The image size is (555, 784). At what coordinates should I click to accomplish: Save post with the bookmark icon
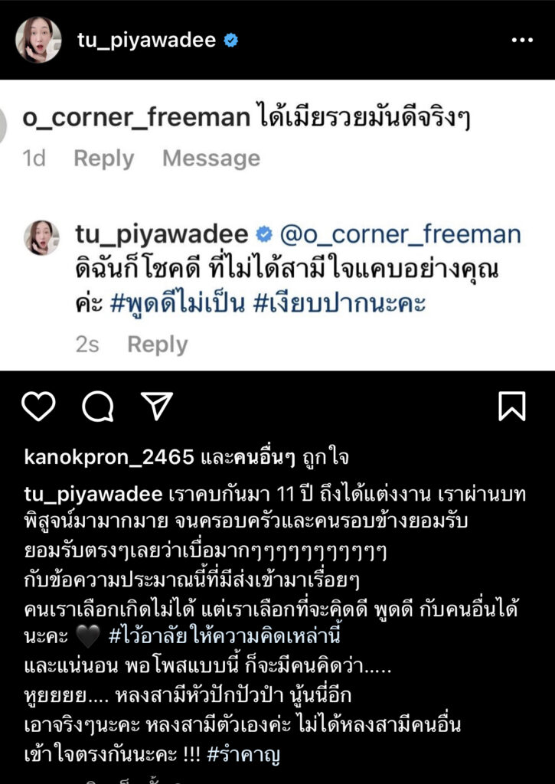pyautogui.click(x=512, y=406)
